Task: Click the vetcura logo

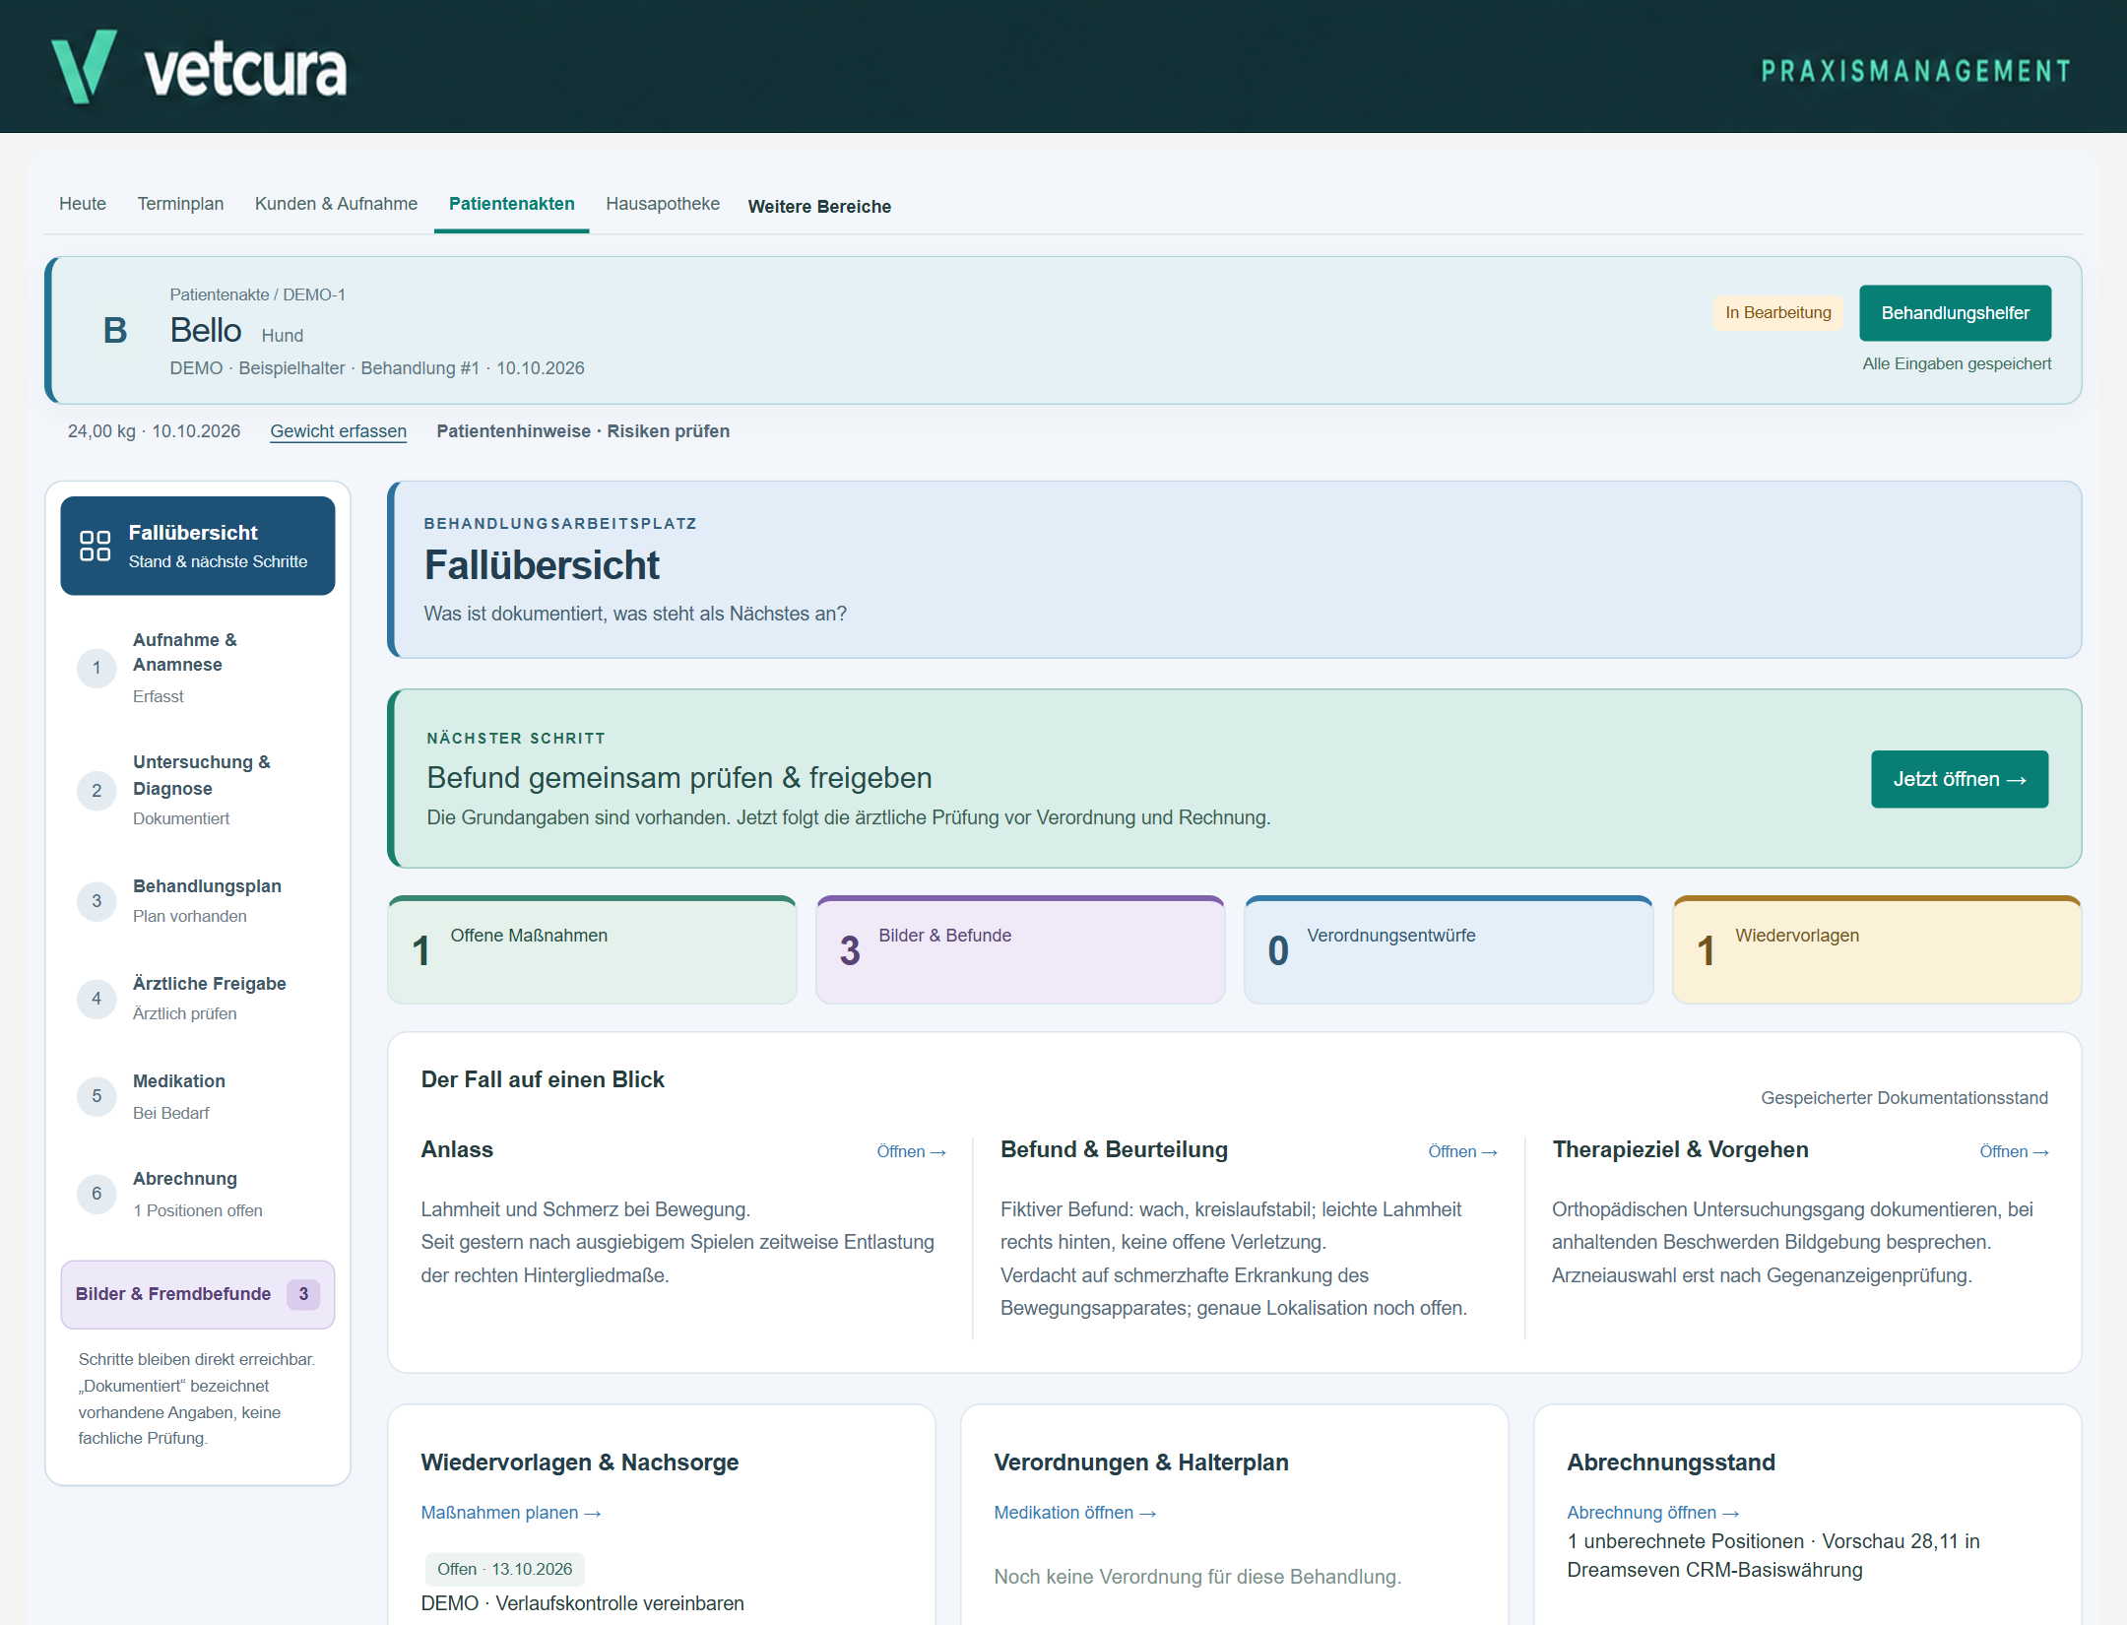Action: pyautogui.click(x=199, y=67)
